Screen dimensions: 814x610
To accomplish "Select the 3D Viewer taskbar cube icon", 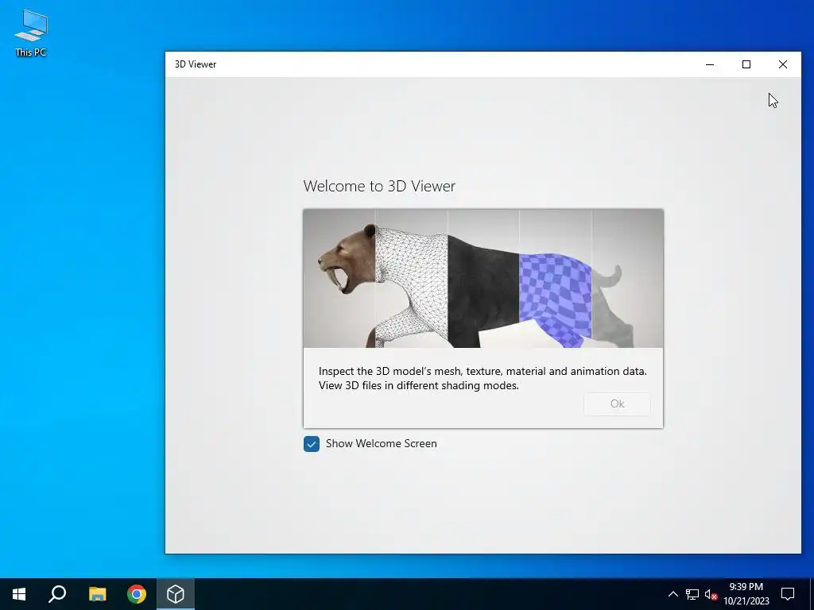I will [176, 594].
